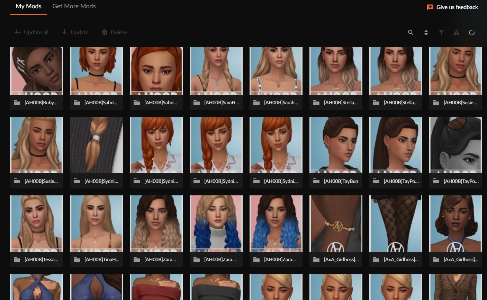Click folder icon beside [AH00B]TinaH mod
This screenshot has height=300, width=487.
point(76,259)
